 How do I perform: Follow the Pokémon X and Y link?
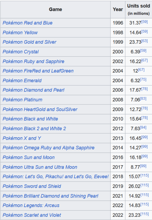[22, 138]
